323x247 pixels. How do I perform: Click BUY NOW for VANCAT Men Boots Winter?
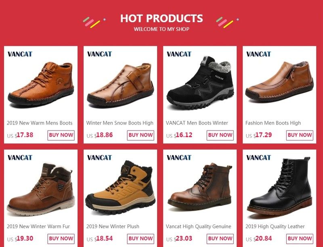[x=220, y=135]
